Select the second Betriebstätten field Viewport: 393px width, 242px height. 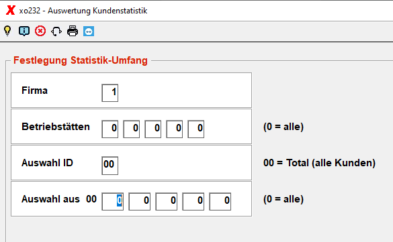click(131, 129)
